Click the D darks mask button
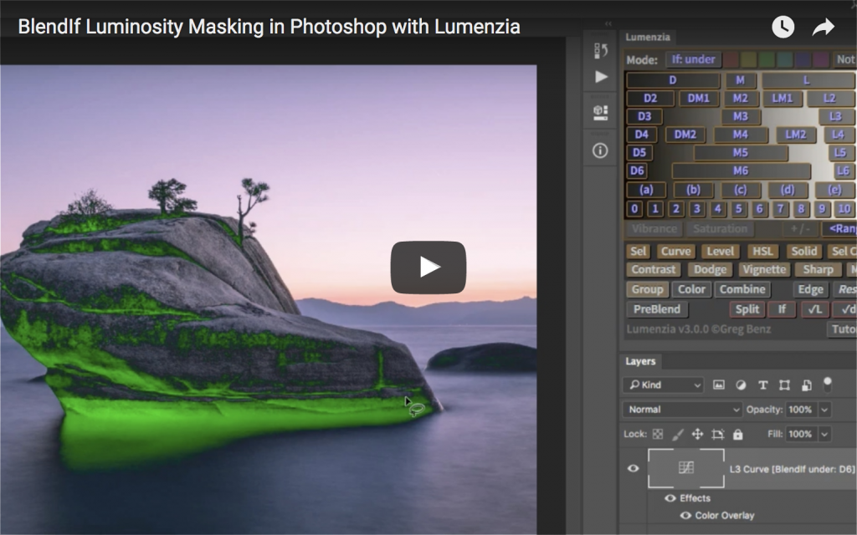 click(673, 80)
